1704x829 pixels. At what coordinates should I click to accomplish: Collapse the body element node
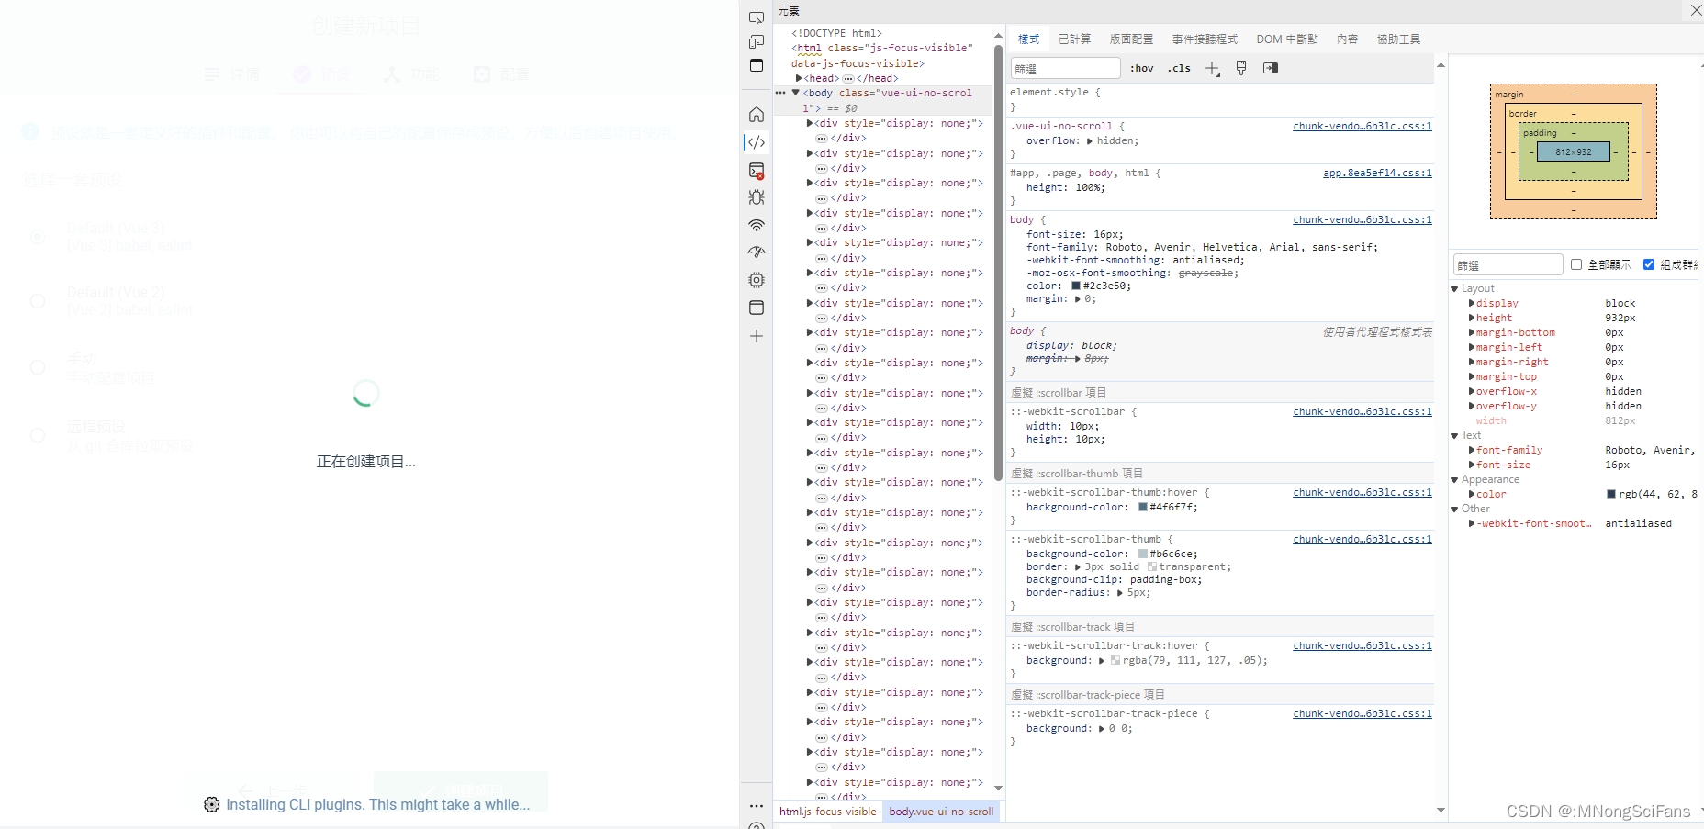coord(796,93)
